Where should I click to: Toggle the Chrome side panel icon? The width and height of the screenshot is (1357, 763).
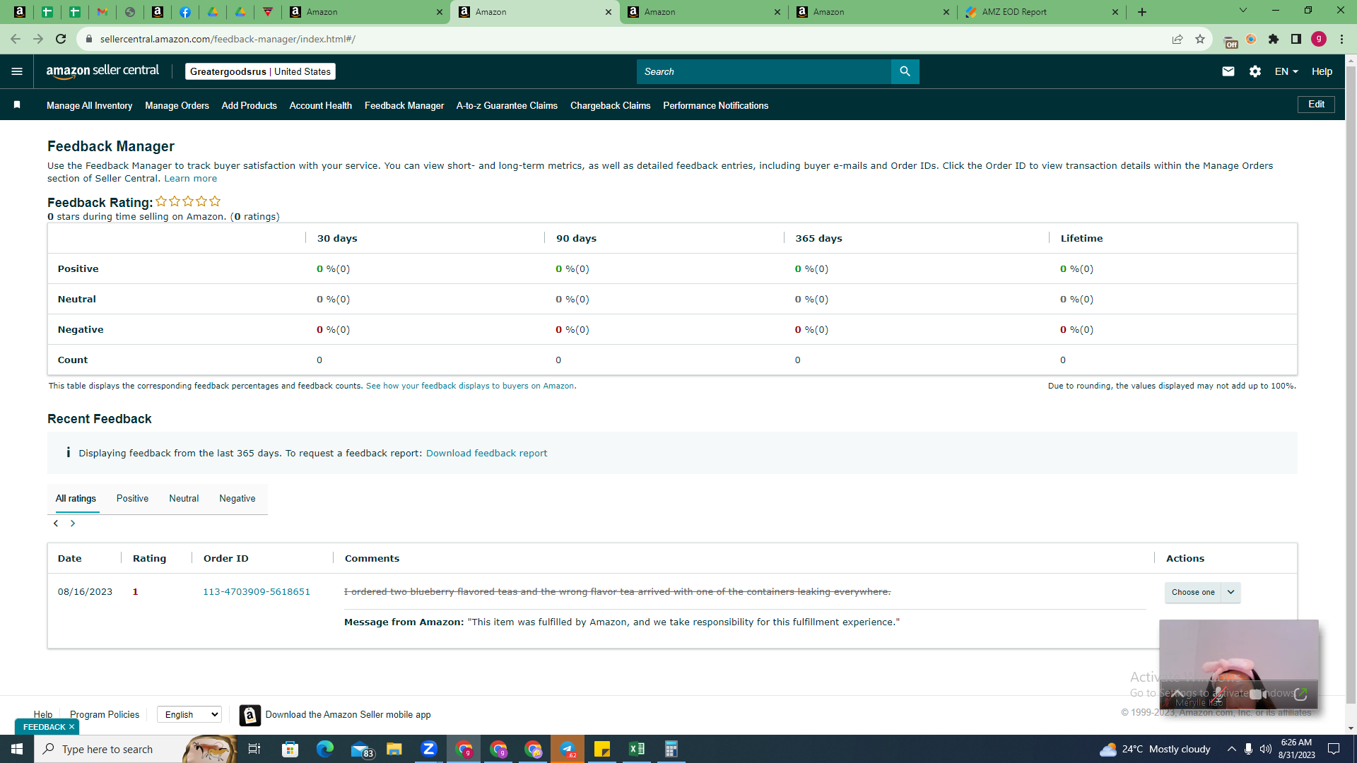[1296, 39]
